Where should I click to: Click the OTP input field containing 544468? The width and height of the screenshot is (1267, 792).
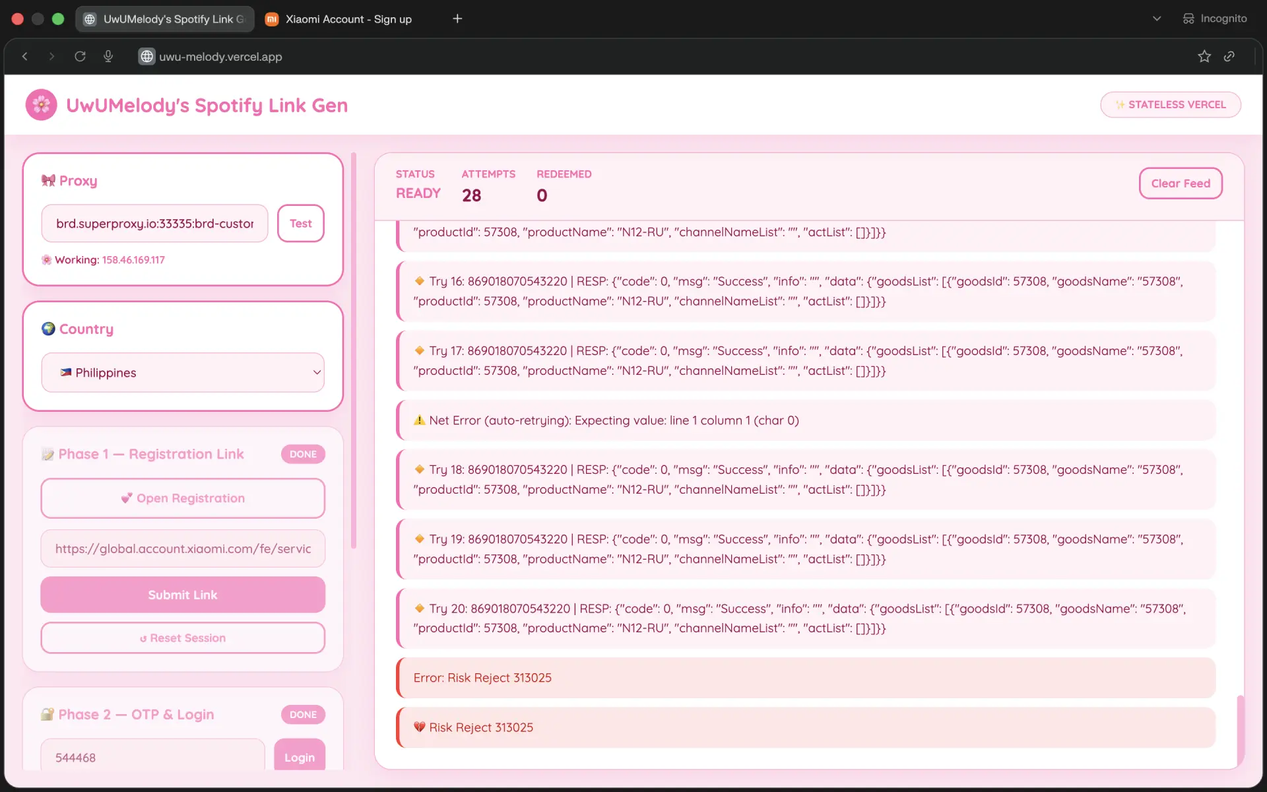(153, 756)
